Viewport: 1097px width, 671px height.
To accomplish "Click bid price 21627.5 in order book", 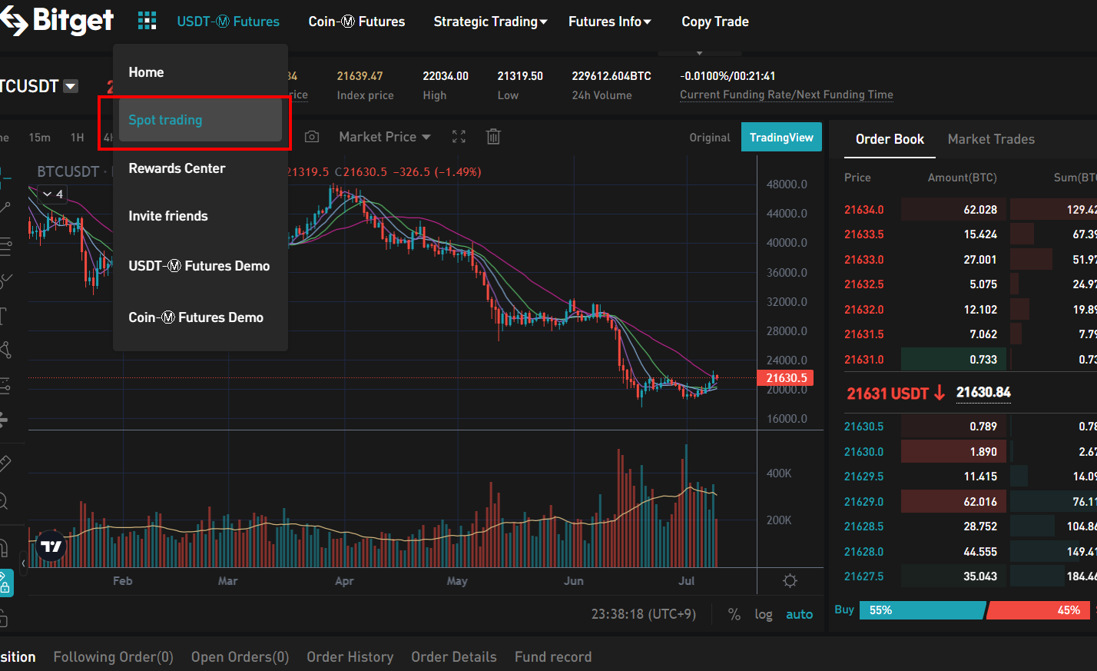I will click(864, 576).
